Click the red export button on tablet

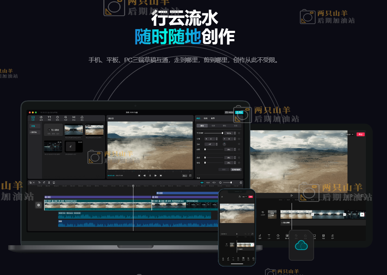360,134
